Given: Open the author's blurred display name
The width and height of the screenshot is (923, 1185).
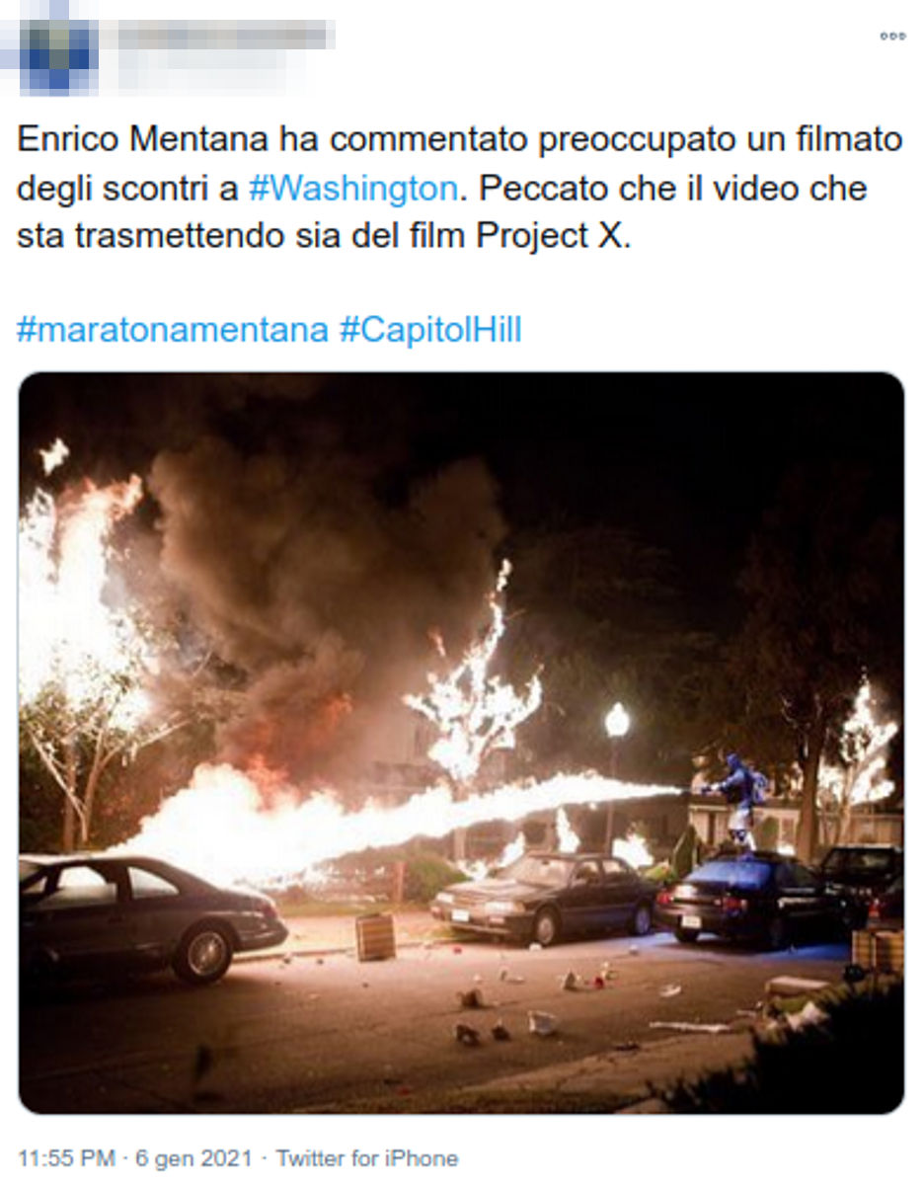Looking at the screenshot, I should click(x=227, y=36).
